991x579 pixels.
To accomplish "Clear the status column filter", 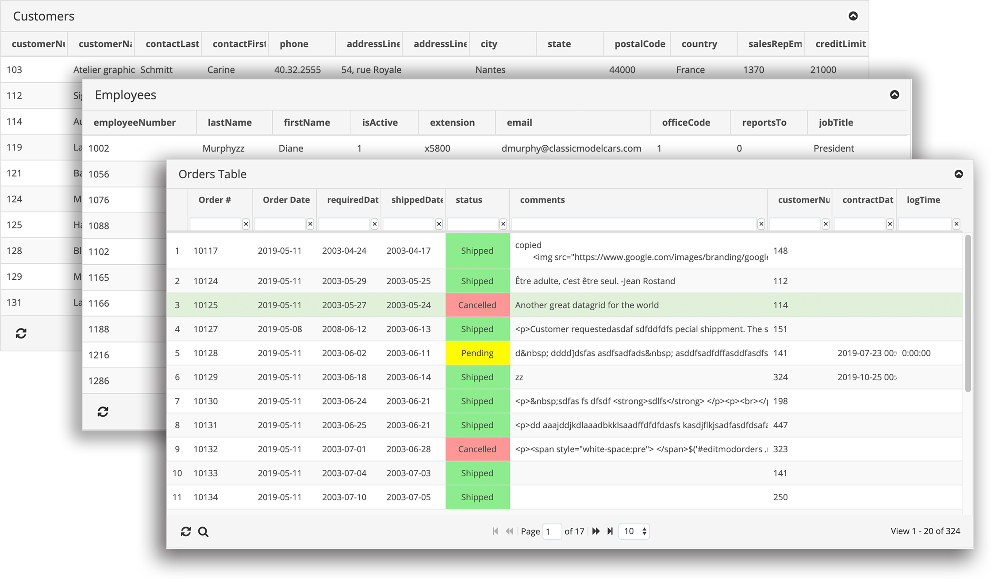I will point(503,224).
